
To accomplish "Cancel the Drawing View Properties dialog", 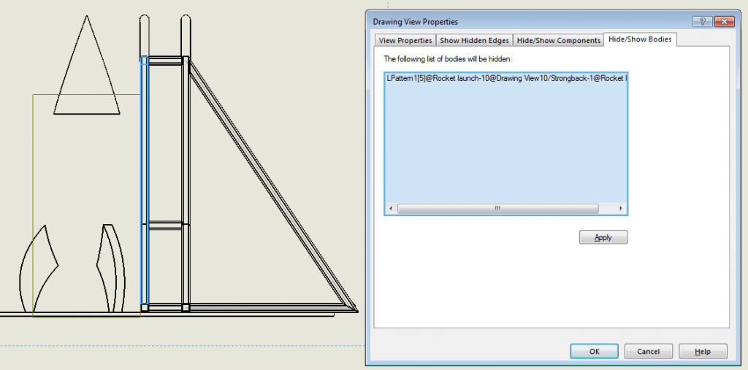I will (649, 351).
